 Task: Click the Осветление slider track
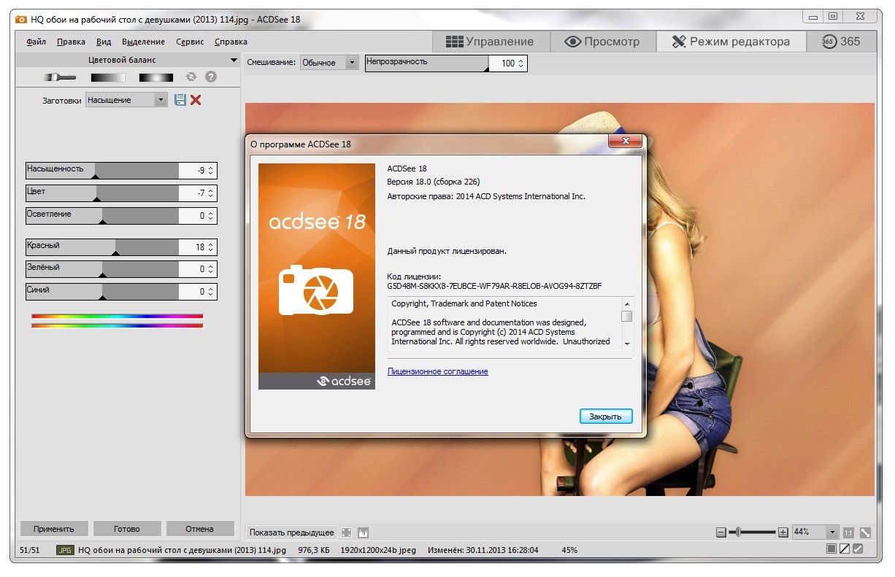coord(102,216)
